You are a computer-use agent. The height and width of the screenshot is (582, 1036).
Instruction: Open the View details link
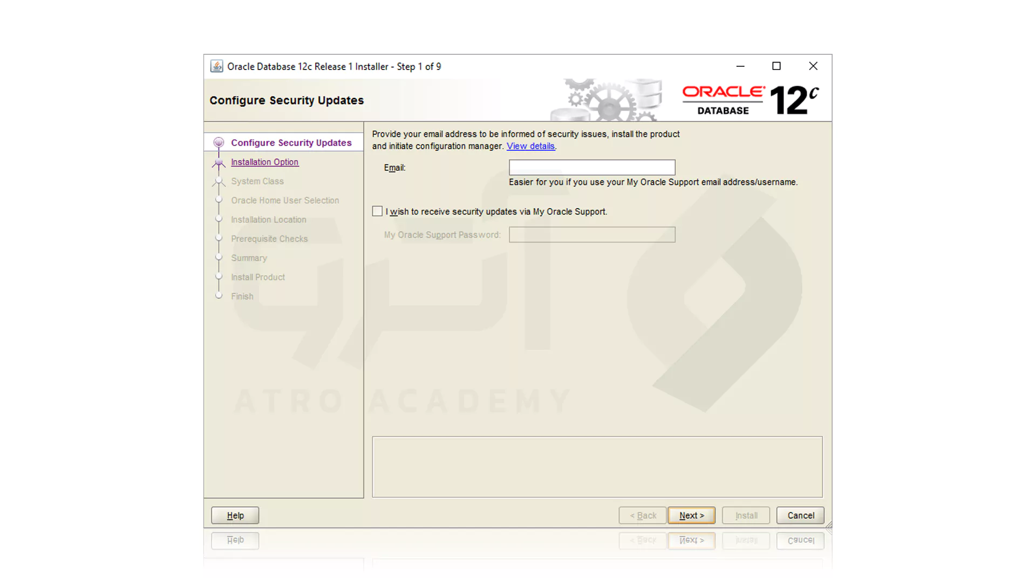tap(530, 146)
